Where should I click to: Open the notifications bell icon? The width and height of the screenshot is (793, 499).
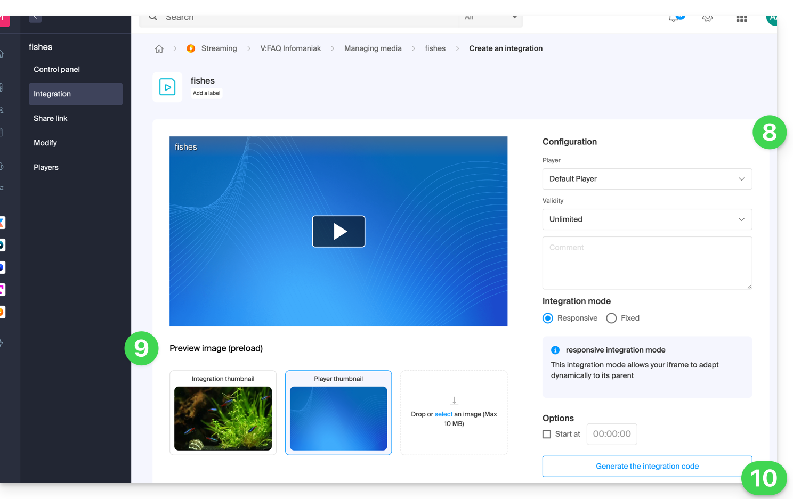674,18
